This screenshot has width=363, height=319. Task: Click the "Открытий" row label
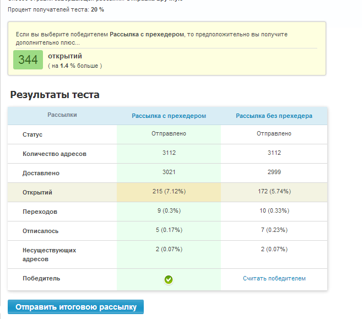(x=37, y=192)
